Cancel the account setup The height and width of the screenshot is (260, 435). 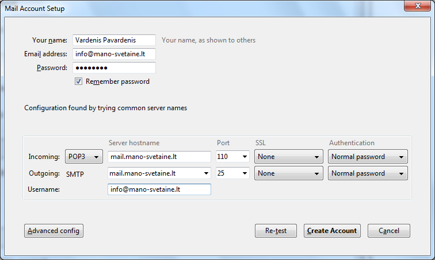388,231
